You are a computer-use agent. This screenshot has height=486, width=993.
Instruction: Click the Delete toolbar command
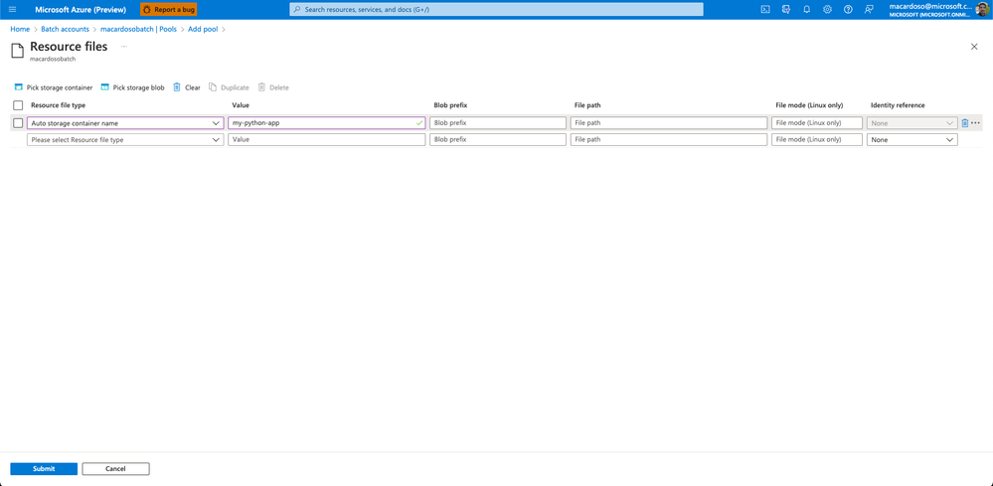point(273,87)
